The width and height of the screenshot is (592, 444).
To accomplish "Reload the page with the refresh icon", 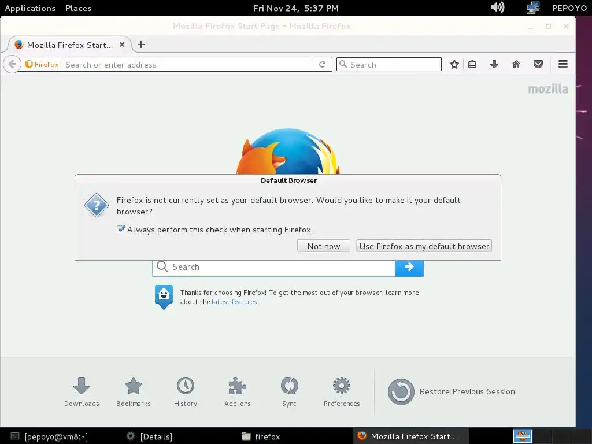I will click(x=322, y=65).
